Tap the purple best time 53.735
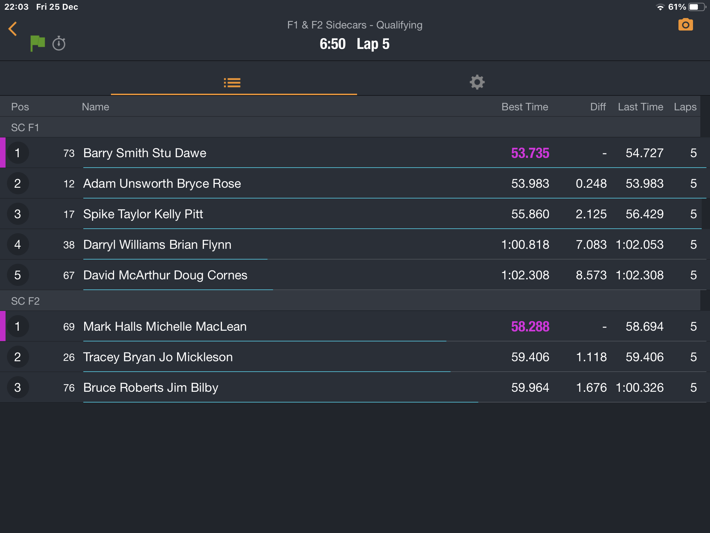The image size is (710, 533). [530, 153]
